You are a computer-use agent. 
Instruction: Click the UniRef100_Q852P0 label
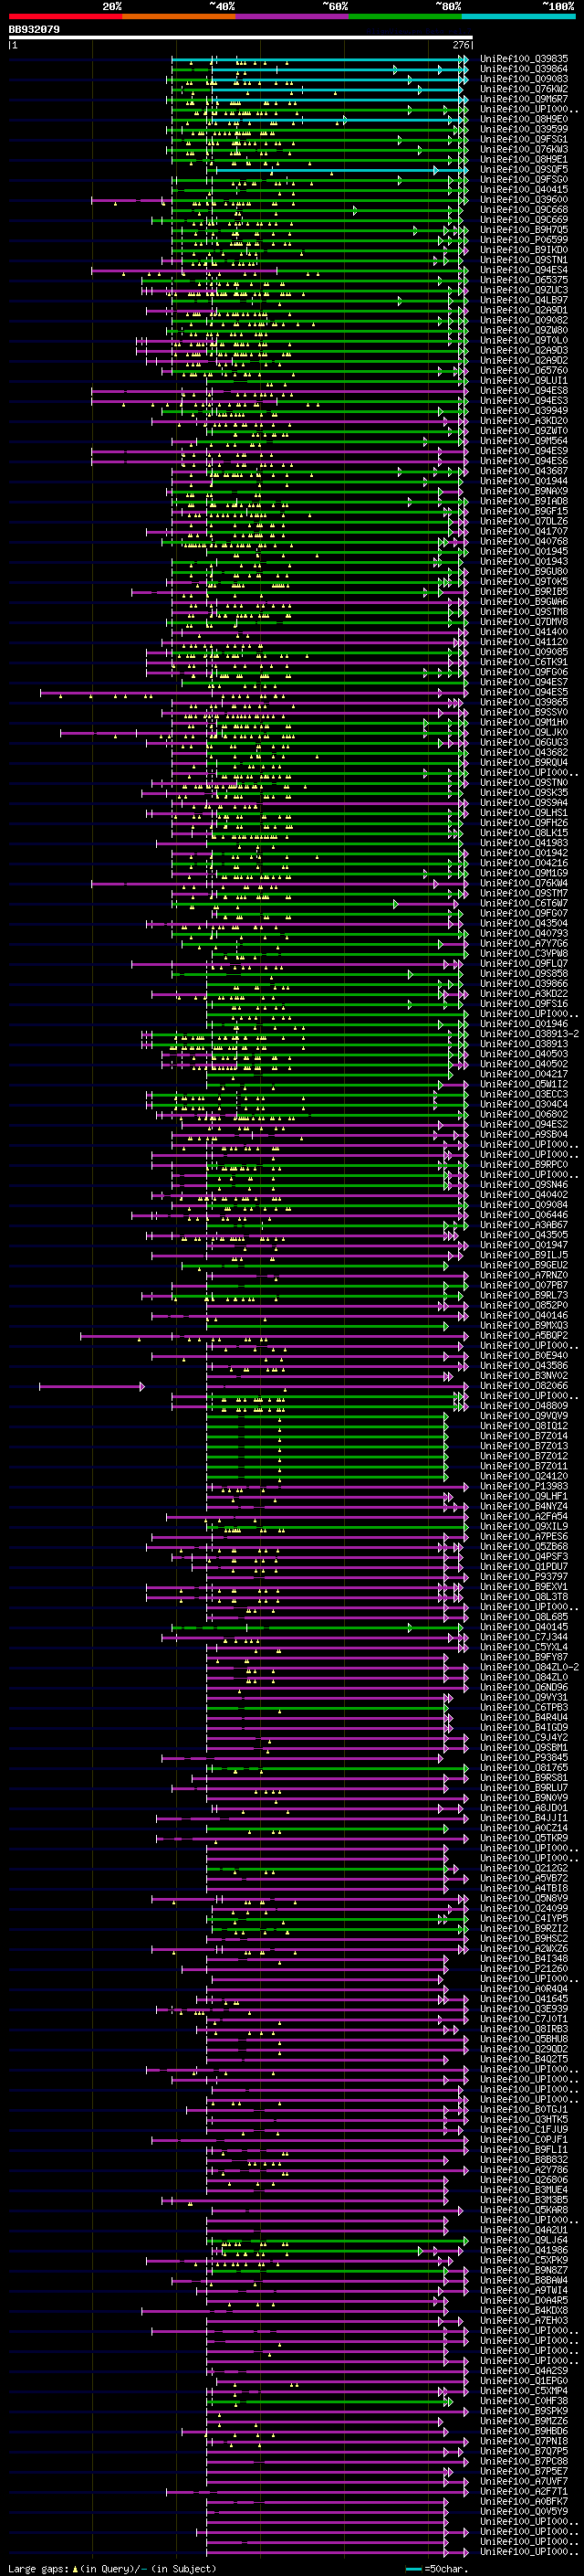524,1305
